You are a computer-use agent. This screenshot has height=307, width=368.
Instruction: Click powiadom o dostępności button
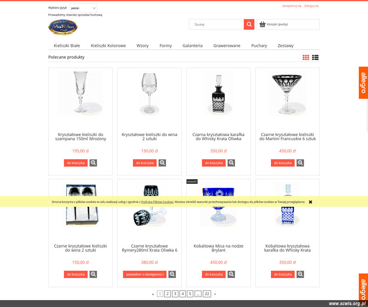click(144, 274)
